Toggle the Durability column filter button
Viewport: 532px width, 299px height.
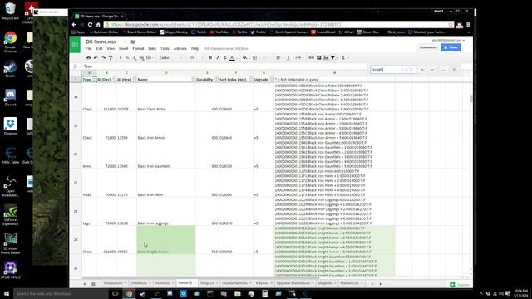pyautogui.click(x=216, y=79)
